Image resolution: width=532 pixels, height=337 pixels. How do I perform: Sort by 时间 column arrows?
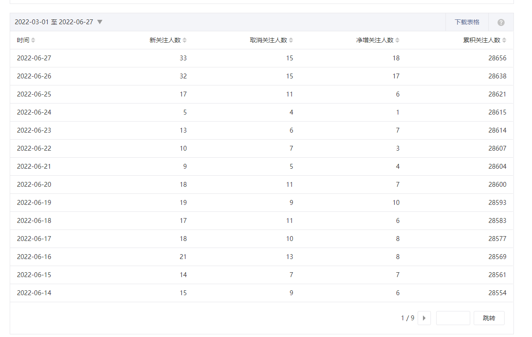(33, 40)
